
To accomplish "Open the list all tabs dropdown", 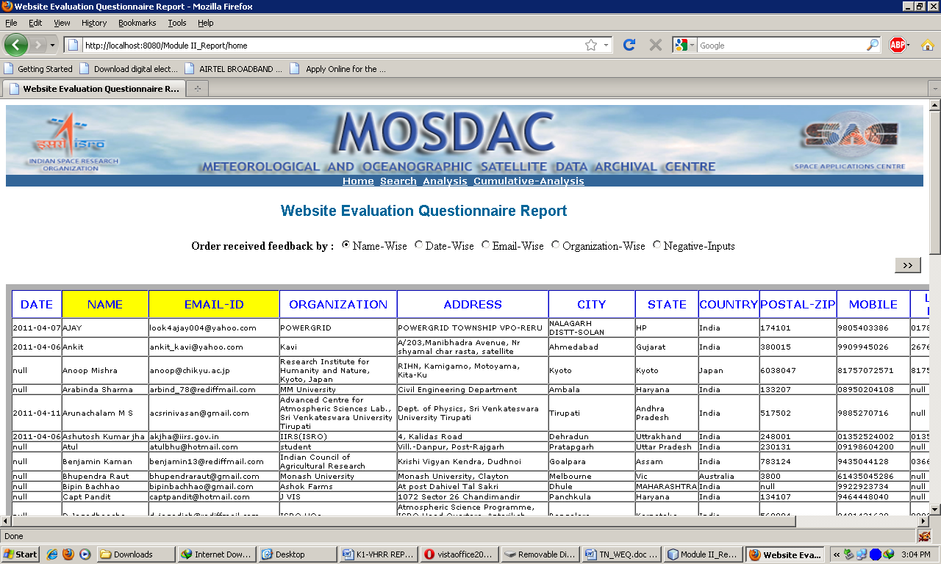I will tap(934, 89).
